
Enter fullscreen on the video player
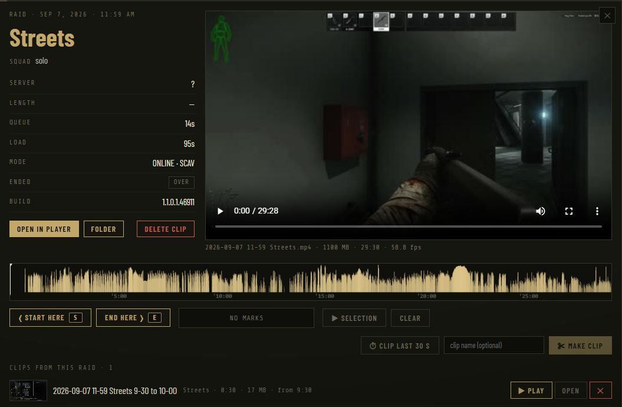(x=568, y=211)
